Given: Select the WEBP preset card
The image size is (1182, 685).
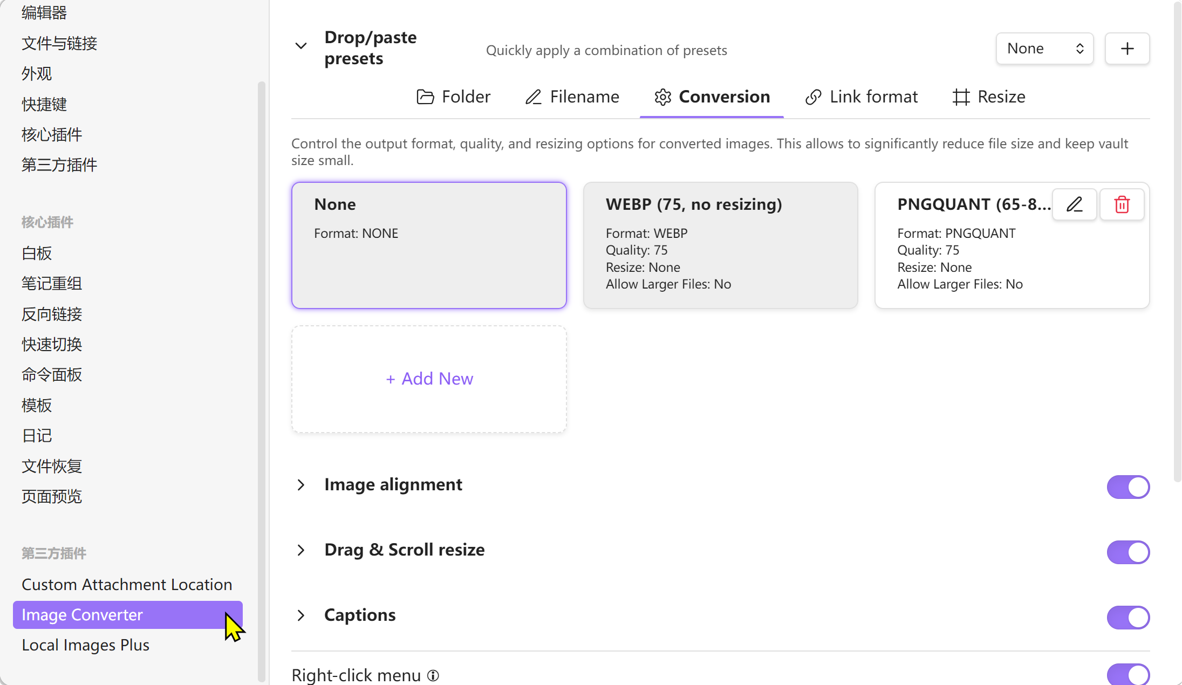Looking at the screenshot, I should [x=720, y=245].
